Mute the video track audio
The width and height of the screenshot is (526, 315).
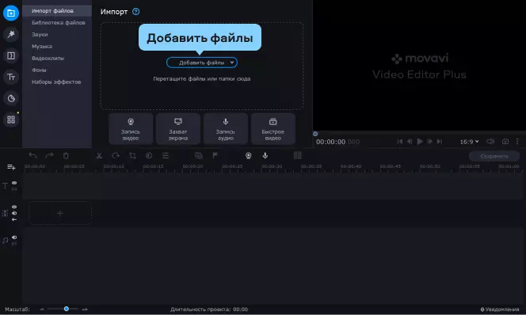click(14, 214)
